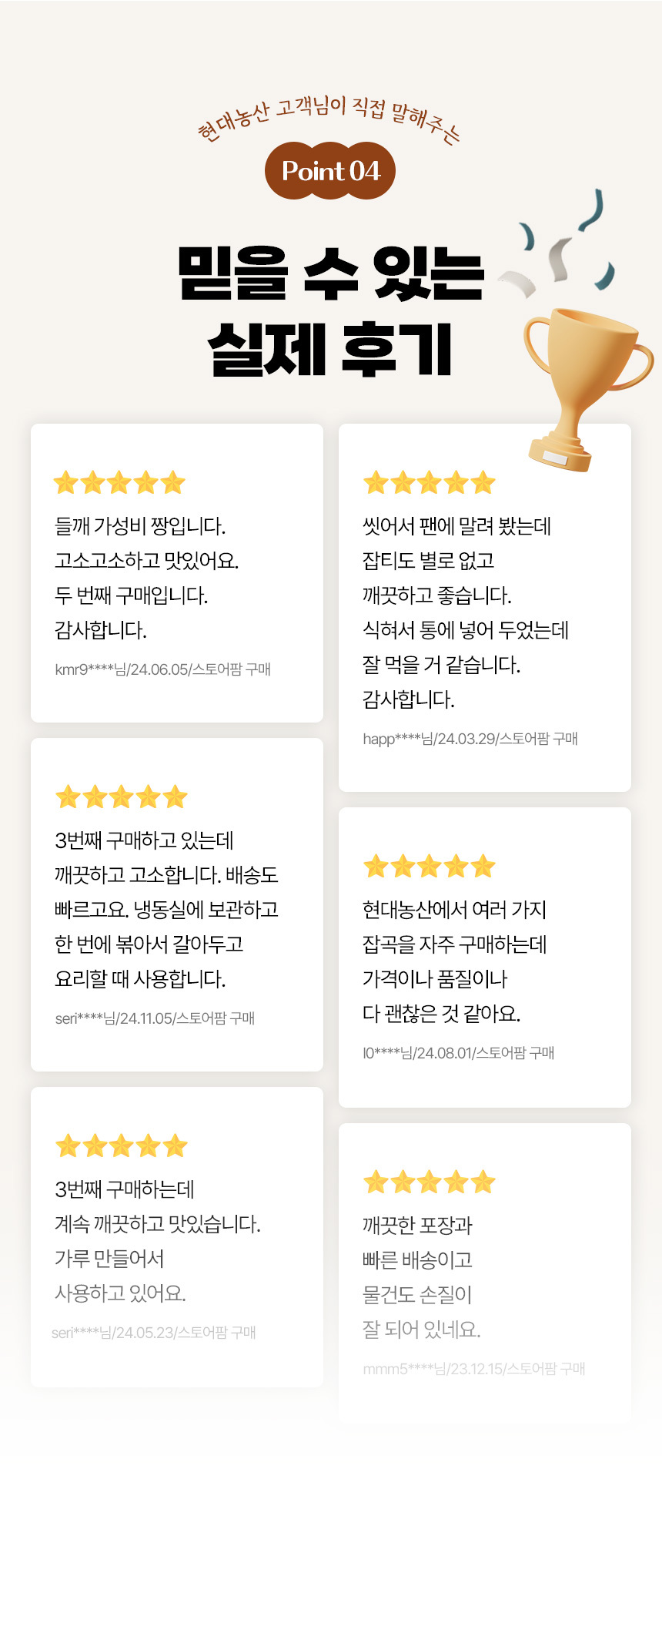The width and height of the screenshot is (662, 1630).
Task: Click the star rating on happ's review
Action: 429,483
